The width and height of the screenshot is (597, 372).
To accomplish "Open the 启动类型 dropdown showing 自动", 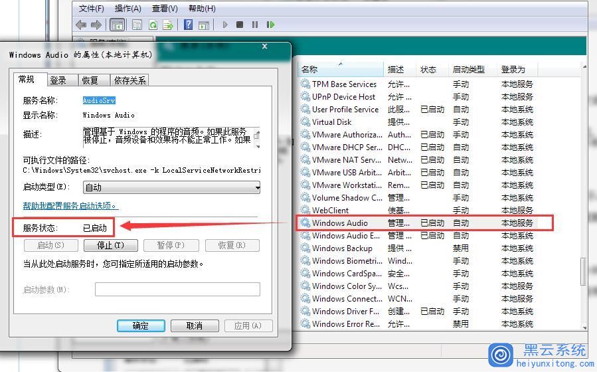I will point(171,187).
